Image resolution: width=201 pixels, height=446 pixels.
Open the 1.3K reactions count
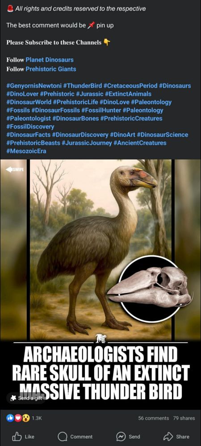(37, 418)
